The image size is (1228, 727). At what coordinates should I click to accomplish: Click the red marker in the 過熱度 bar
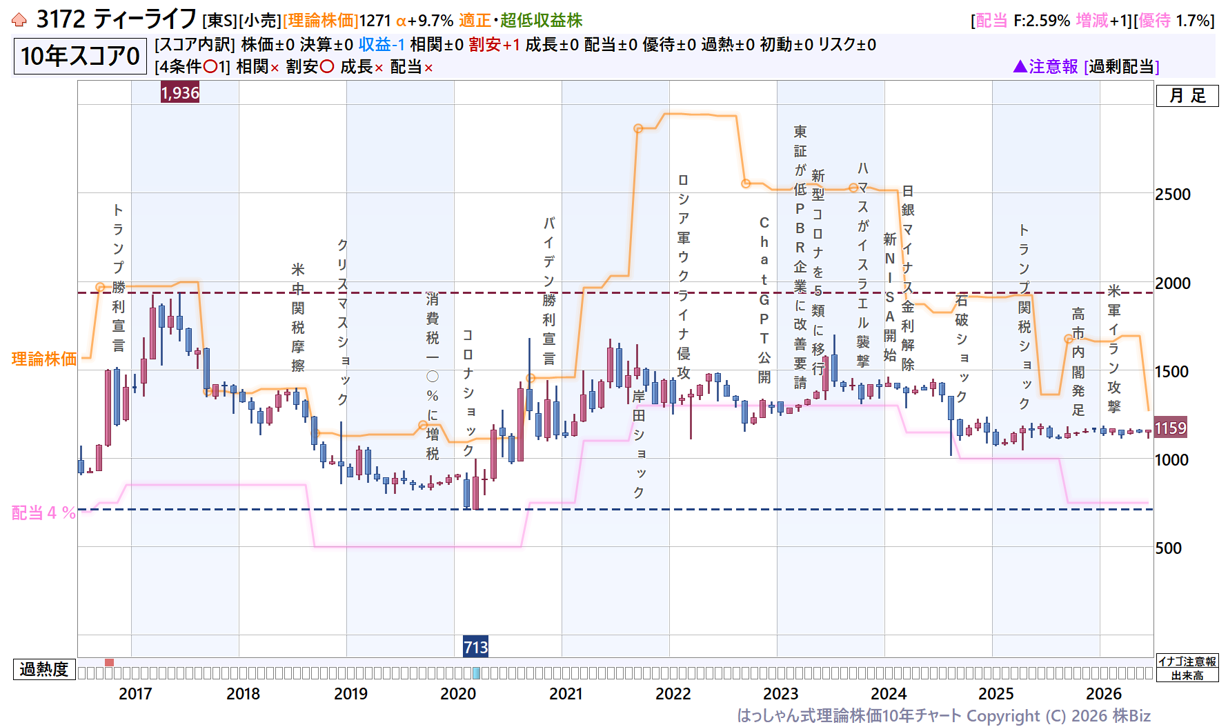109,662
